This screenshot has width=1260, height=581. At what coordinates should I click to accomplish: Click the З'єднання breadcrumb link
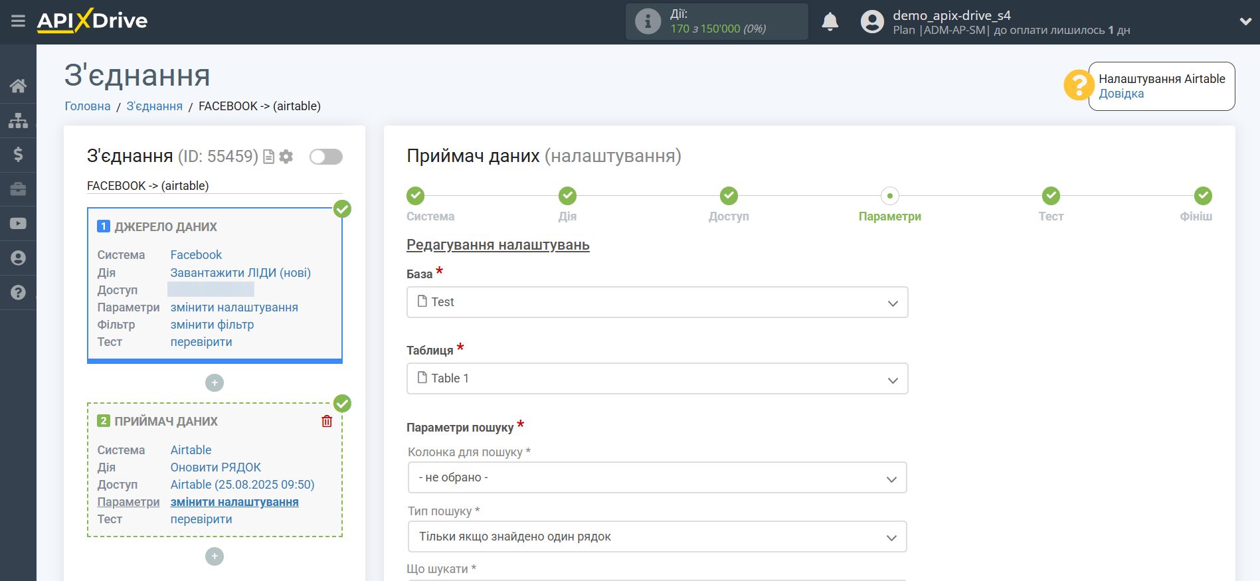tap(154, 106)
